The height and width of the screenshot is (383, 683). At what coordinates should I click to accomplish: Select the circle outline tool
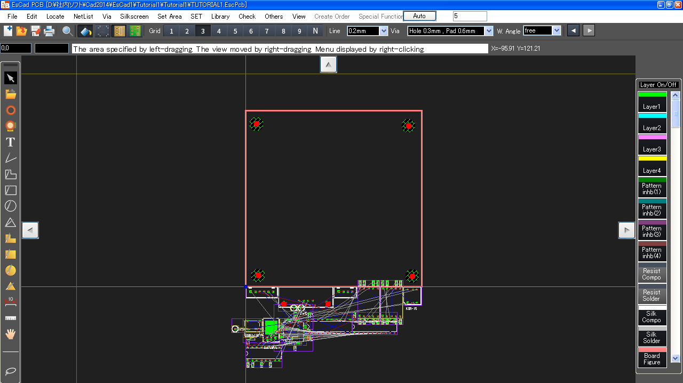coord(11,206)
